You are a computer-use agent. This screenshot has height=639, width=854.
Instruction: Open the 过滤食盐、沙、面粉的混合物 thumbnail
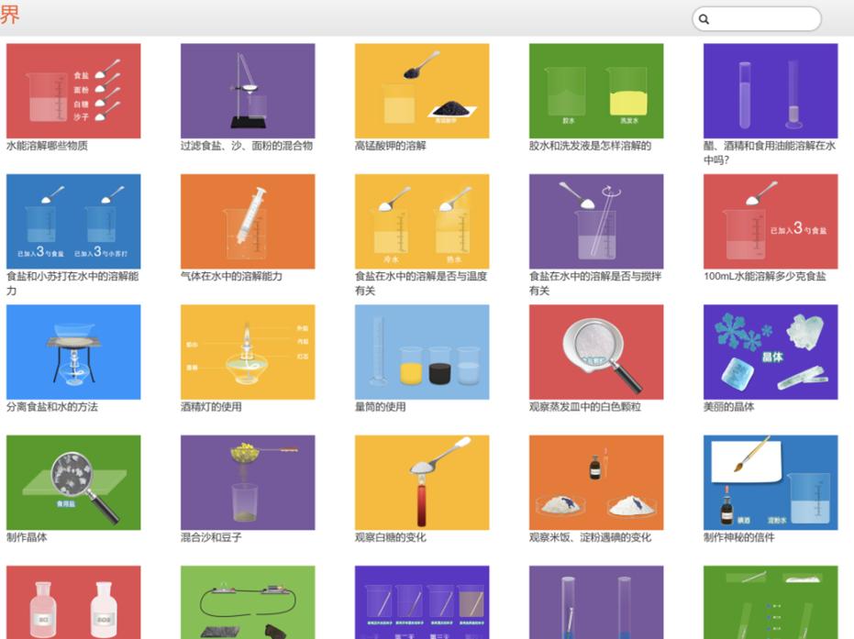point(248,91)
